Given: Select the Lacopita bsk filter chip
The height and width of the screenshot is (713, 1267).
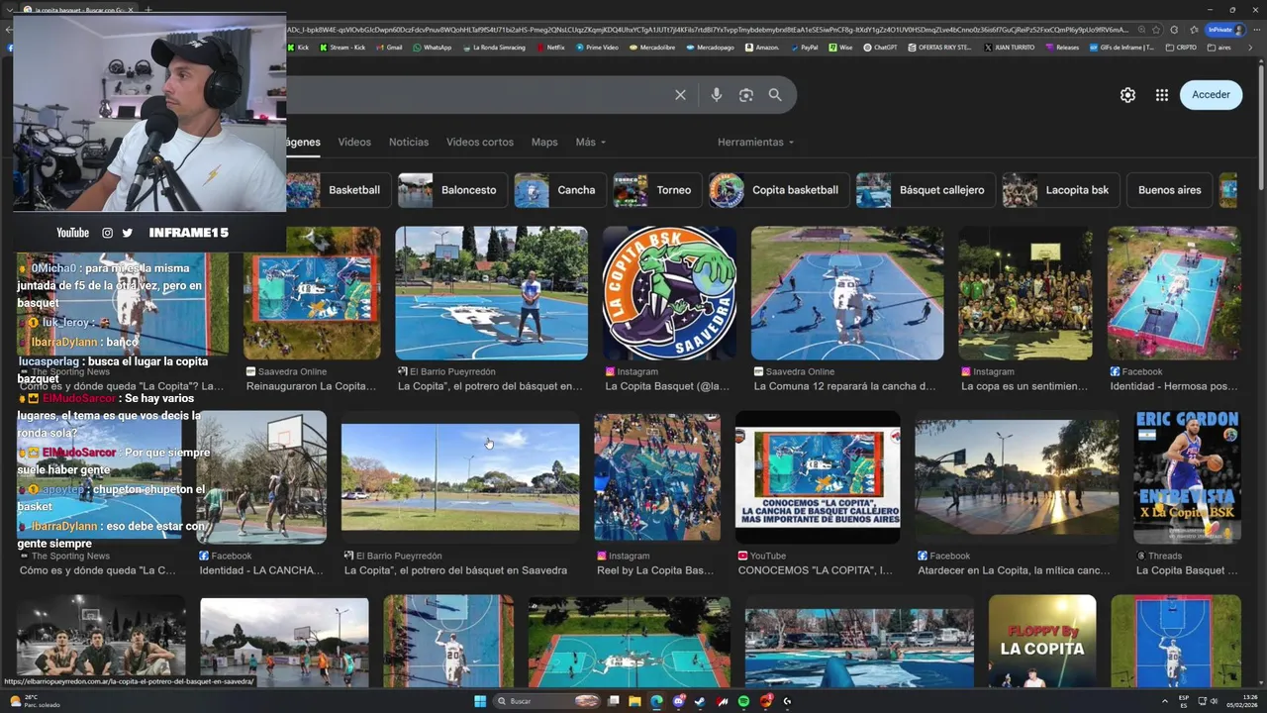Looking at the screenshot, I should [x=1060, y=190].
